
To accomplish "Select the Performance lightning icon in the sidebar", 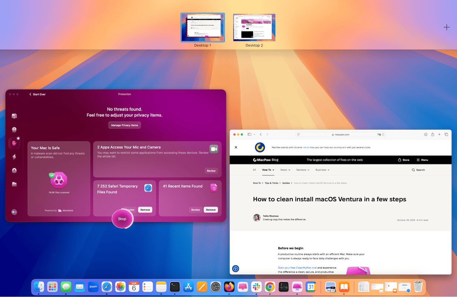I will pyautogui.click(x=14, y=156).
